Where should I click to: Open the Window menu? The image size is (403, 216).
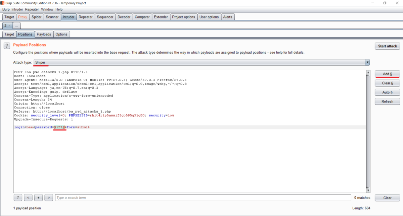[x=47, y=9]
